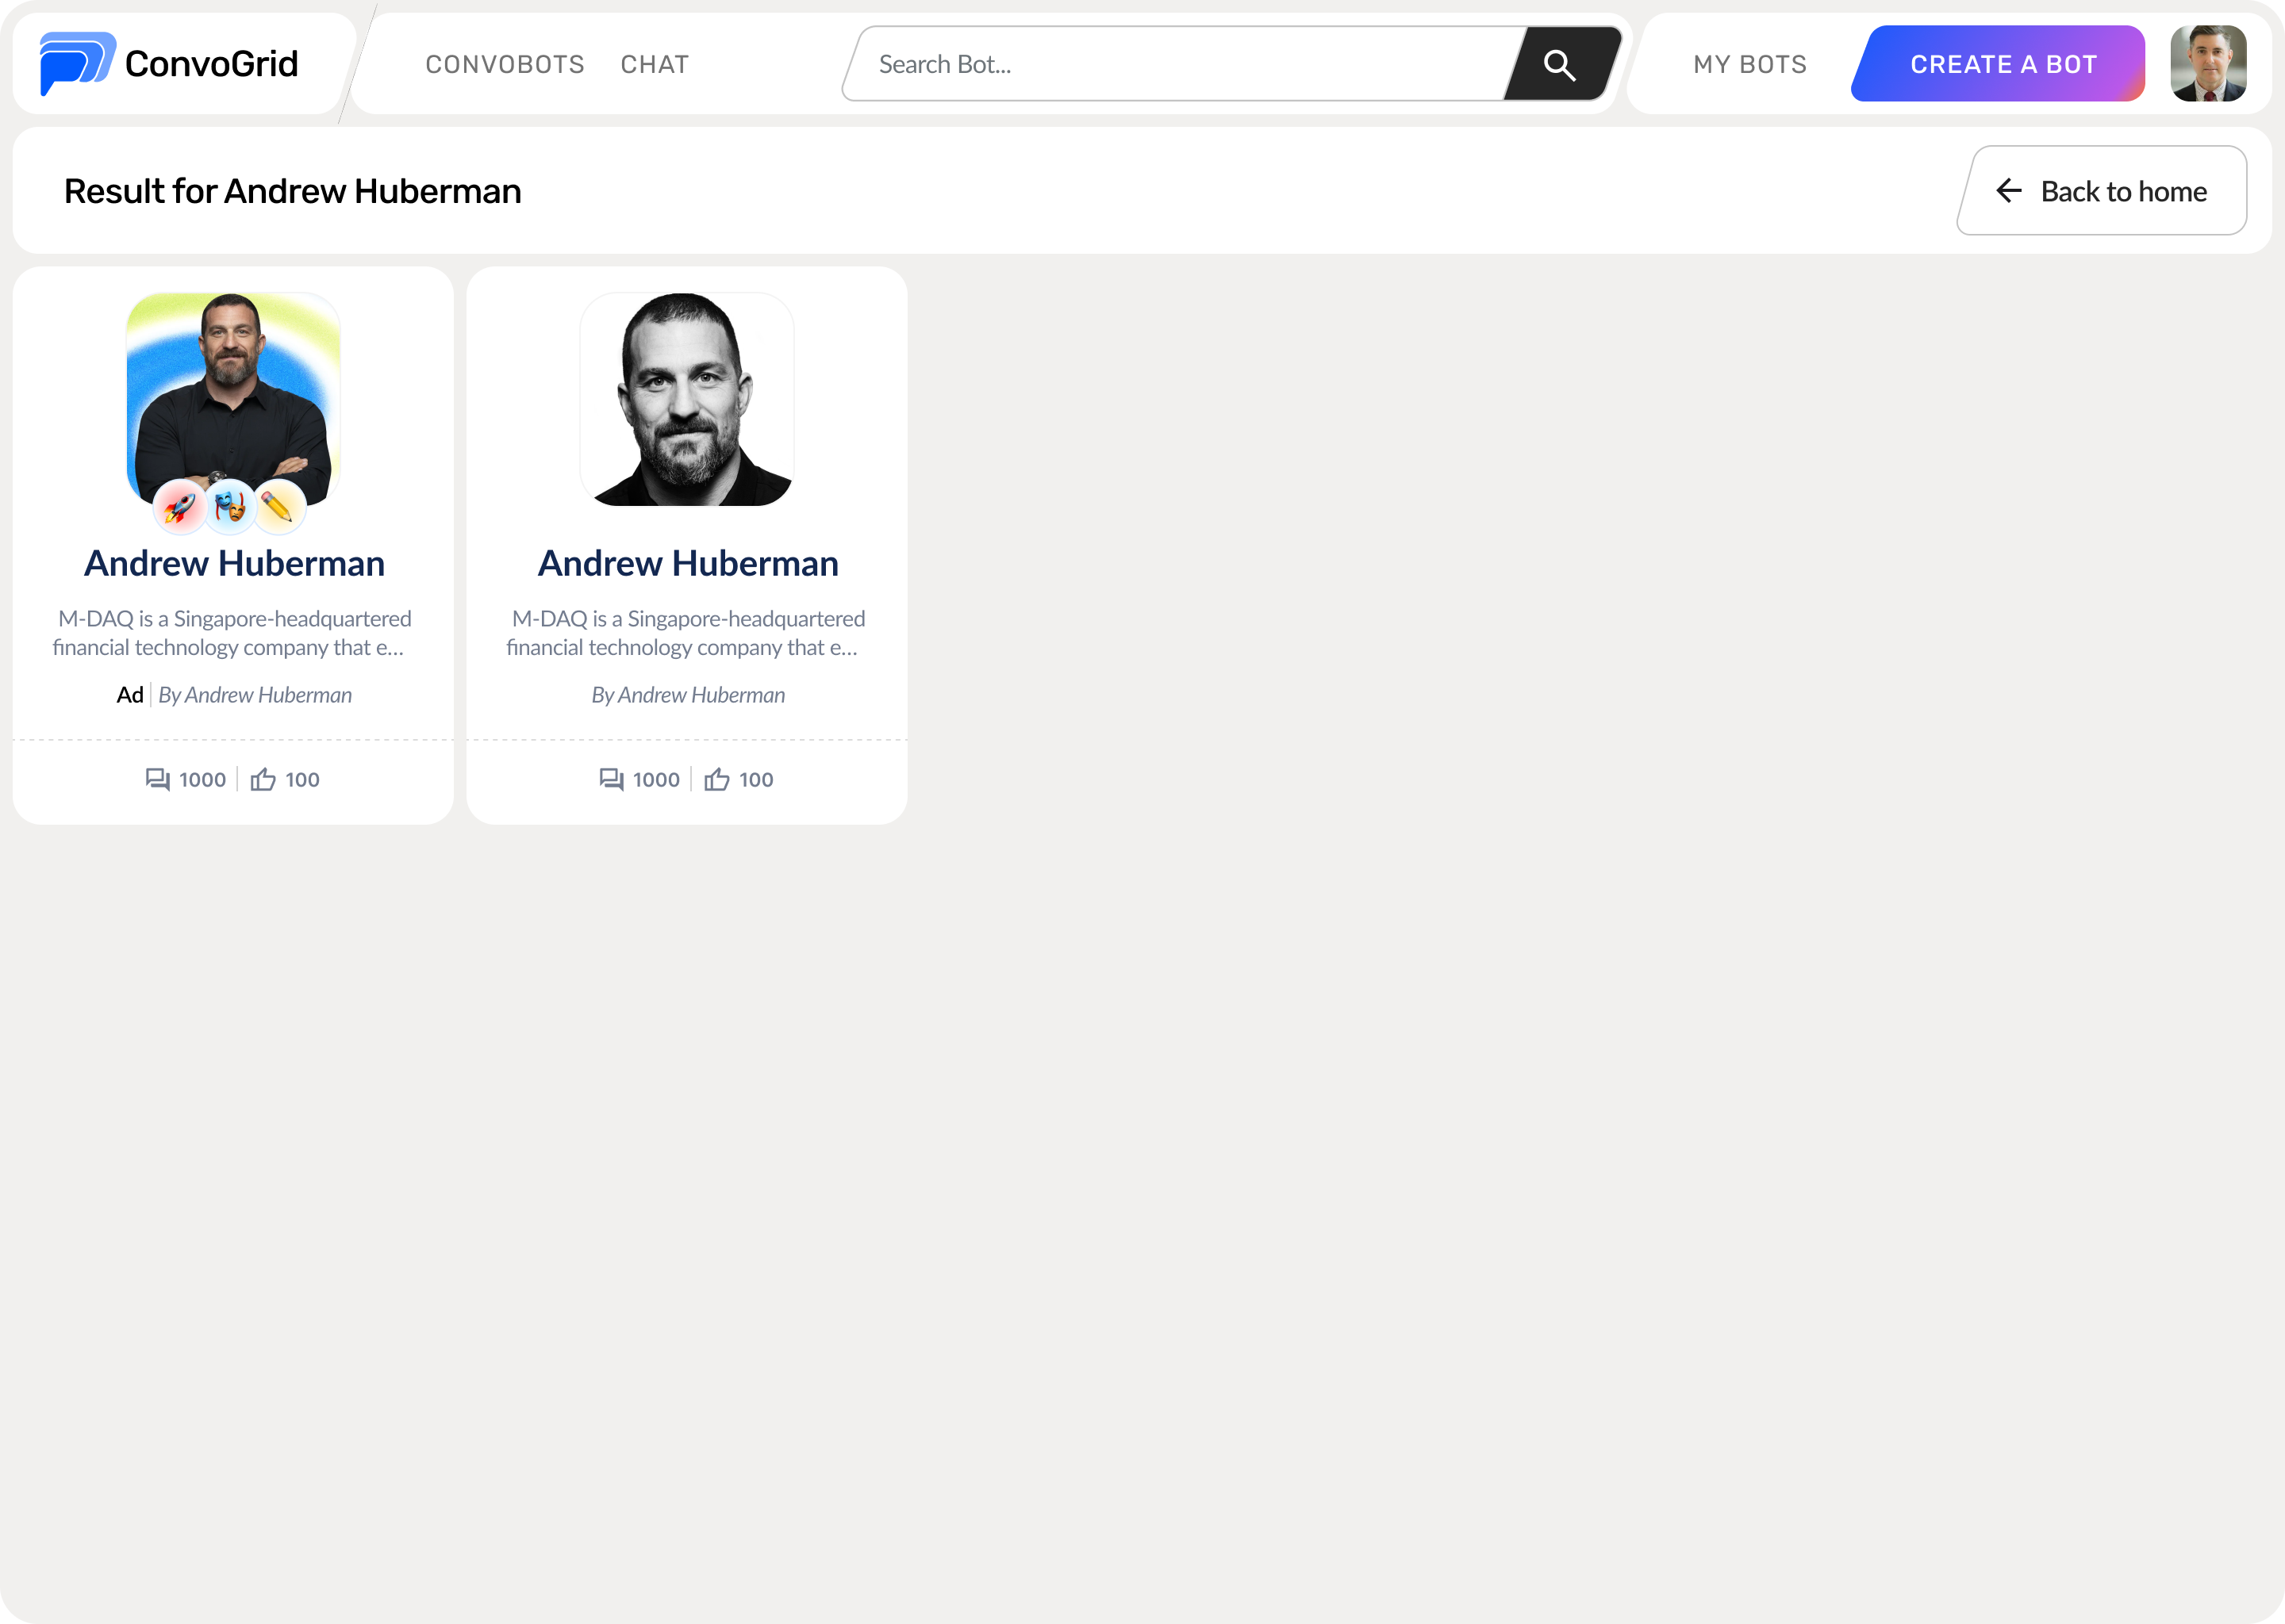
Task: Click the pencil badge on first card
Action: 279,507
